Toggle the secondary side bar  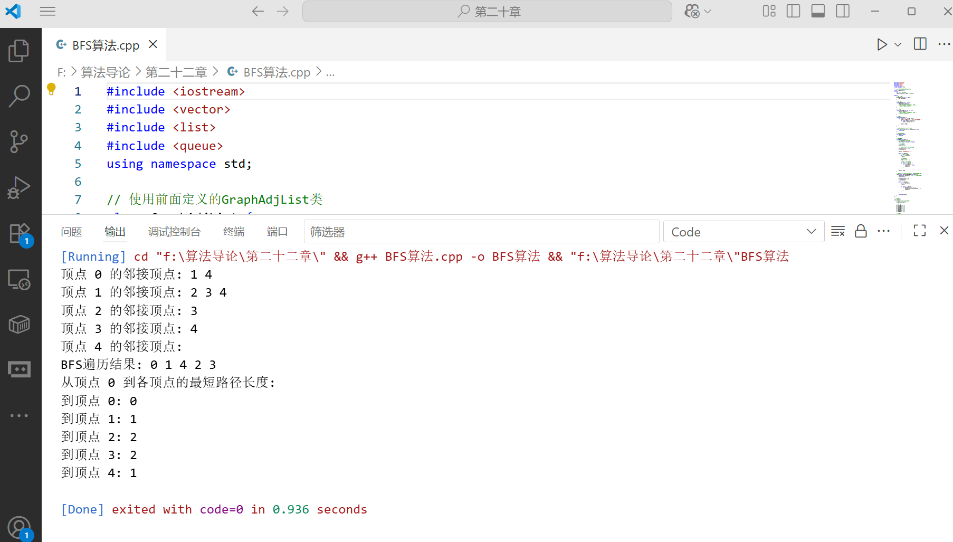click(843, 11)
